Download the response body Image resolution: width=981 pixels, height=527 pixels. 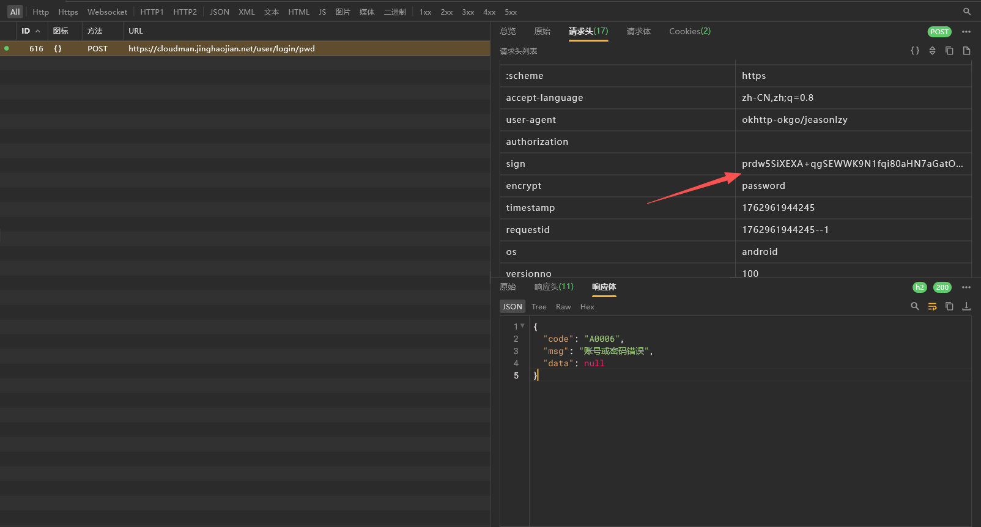click(x=966, y=306)
